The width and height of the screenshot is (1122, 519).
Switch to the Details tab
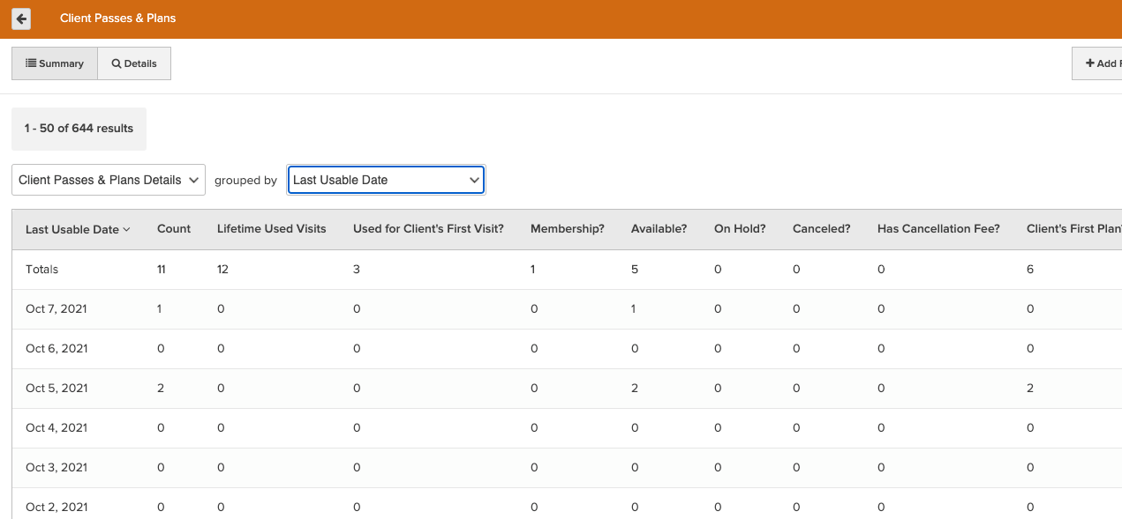click(x=134, y=63)
